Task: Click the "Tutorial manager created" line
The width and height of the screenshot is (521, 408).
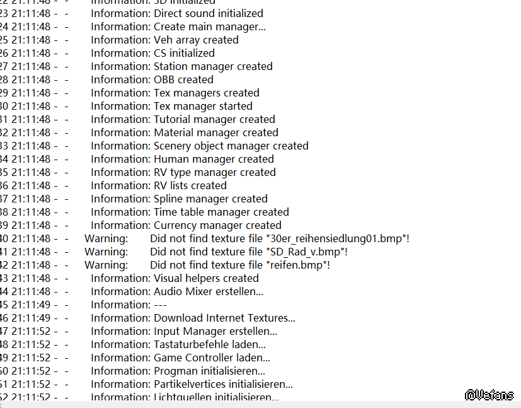Action: (x=214, y=119)
